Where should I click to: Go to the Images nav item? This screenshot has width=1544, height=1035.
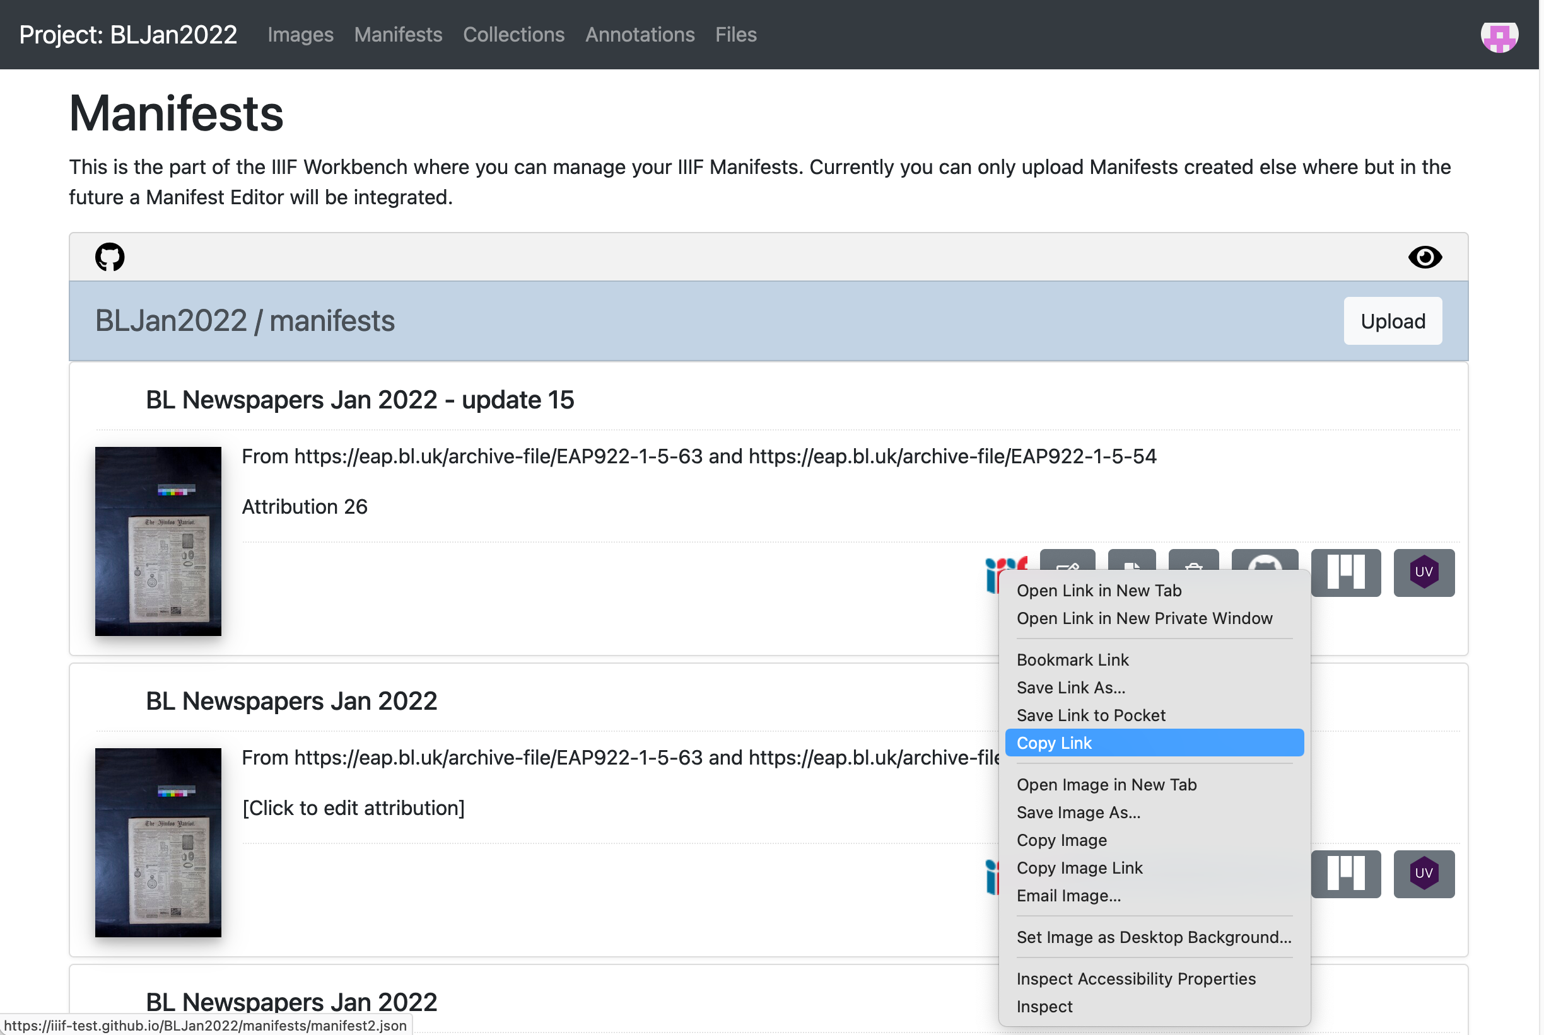pyautogui.click(x=300, y=34)
